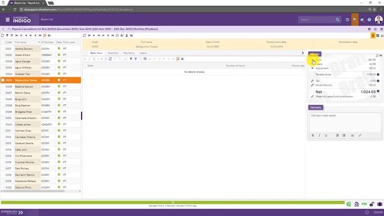Click the FSS icon in footer
This screenshot has height=216, width=384.
(x=364, y=204)
